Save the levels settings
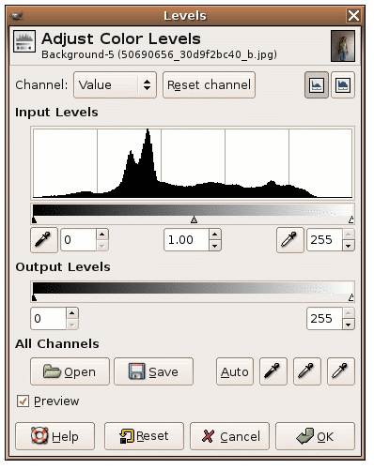 (153, 371)
